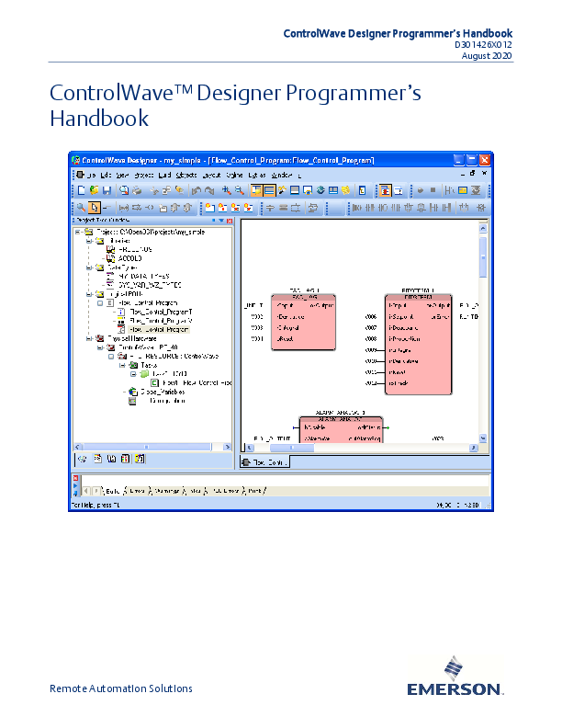Click the yellow-highlighted project tree bottom icon
Image resolution: width=562 pixels, height=728 pixels.
139,460
